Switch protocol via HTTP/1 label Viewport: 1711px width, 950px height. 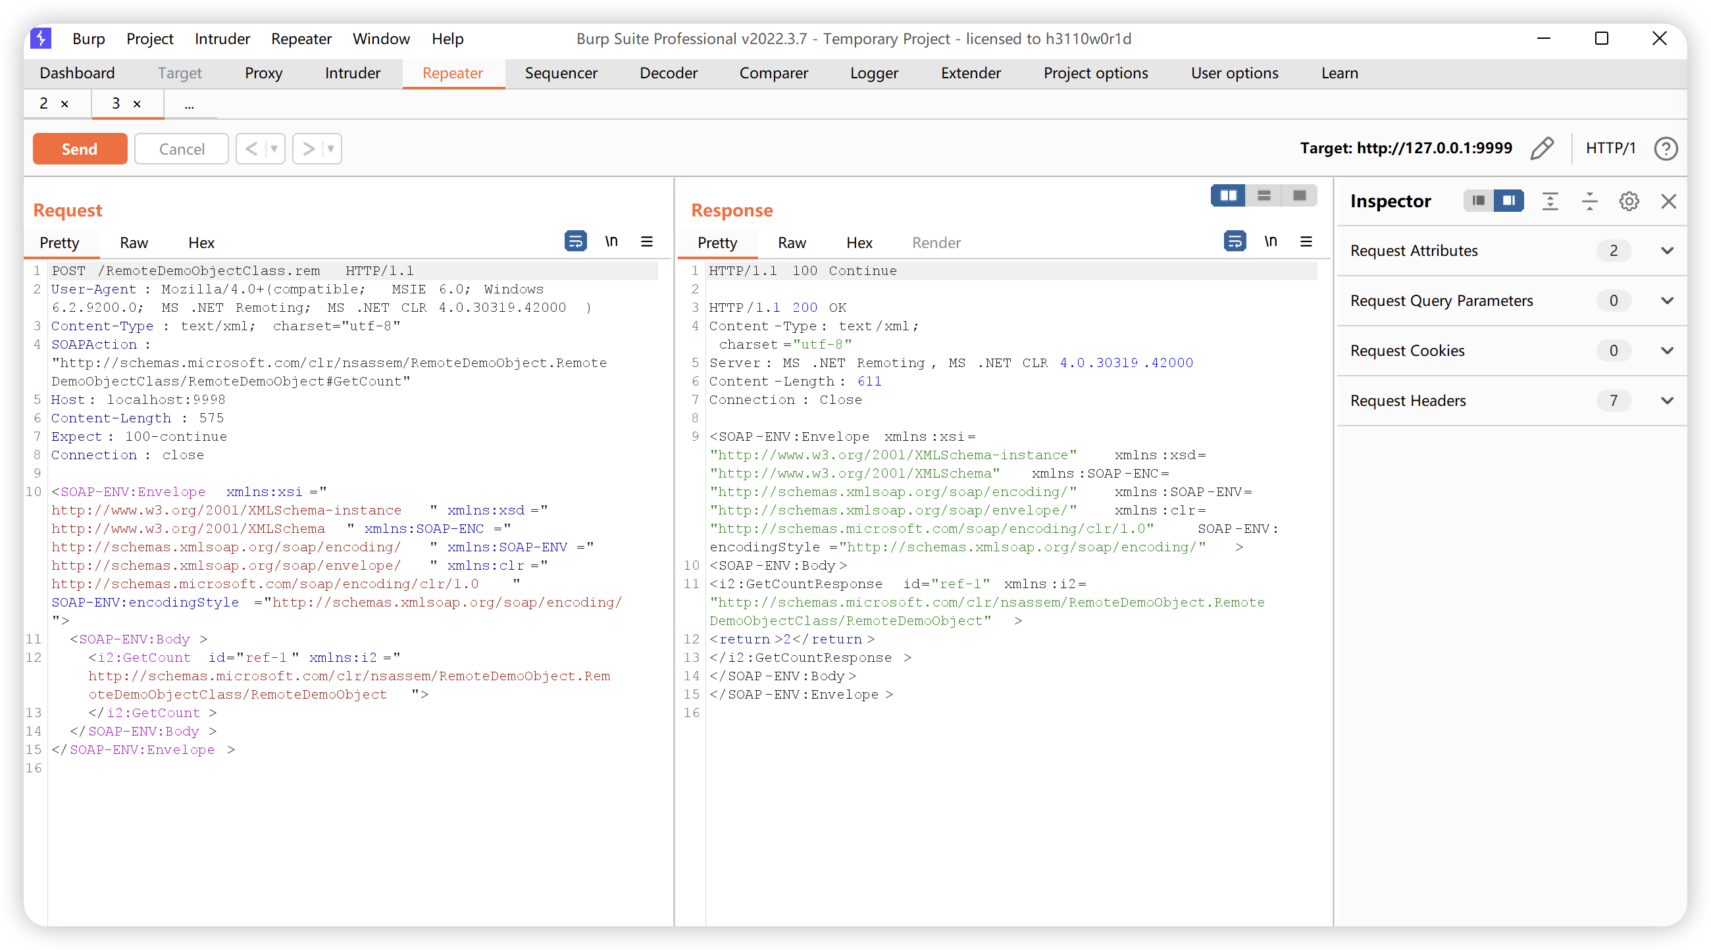coord(1610,148)
